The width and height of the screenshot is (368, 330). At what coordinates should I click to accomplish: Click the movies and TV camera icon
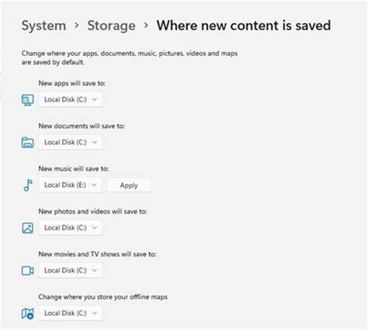27,271
